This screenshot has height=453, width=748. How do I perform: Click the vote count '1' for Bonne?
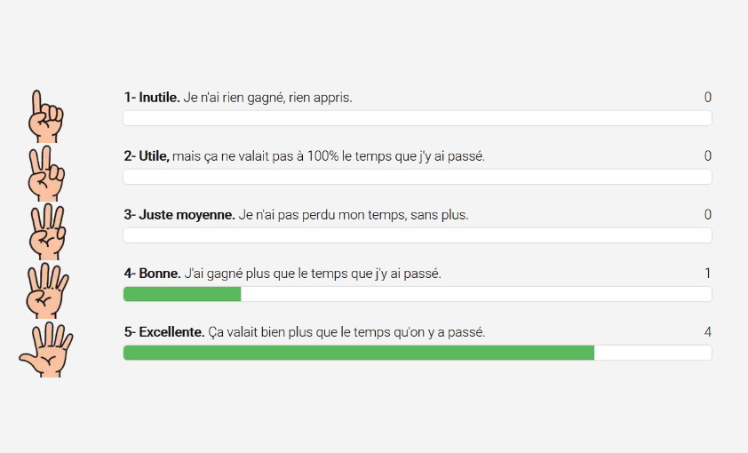(x=708, y=273)
